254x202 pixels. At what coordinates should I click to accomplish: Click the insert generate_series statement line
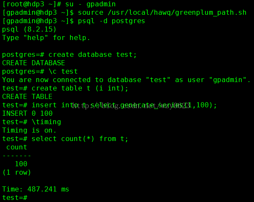click(x=110, y=105)
